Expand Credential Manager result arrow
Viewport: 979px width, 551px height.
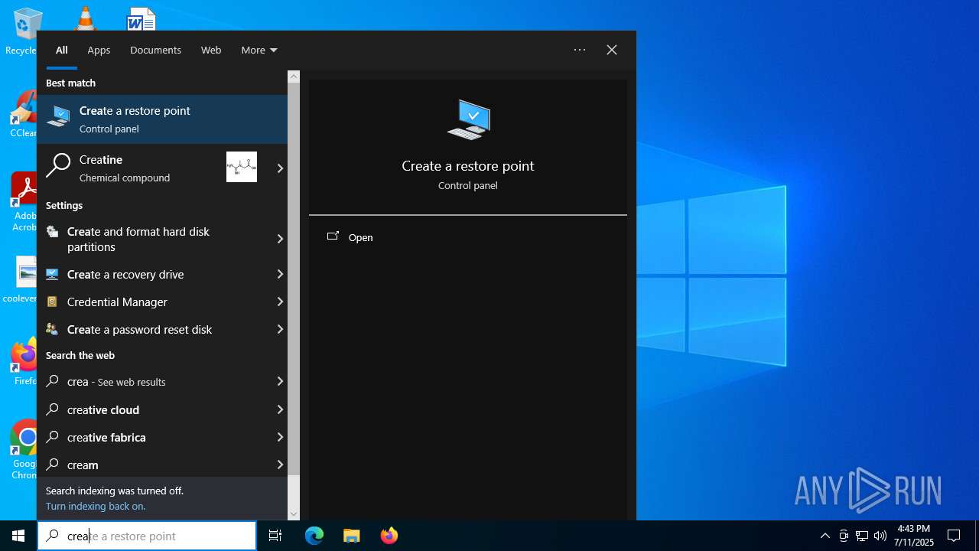[x=280, y=302]
